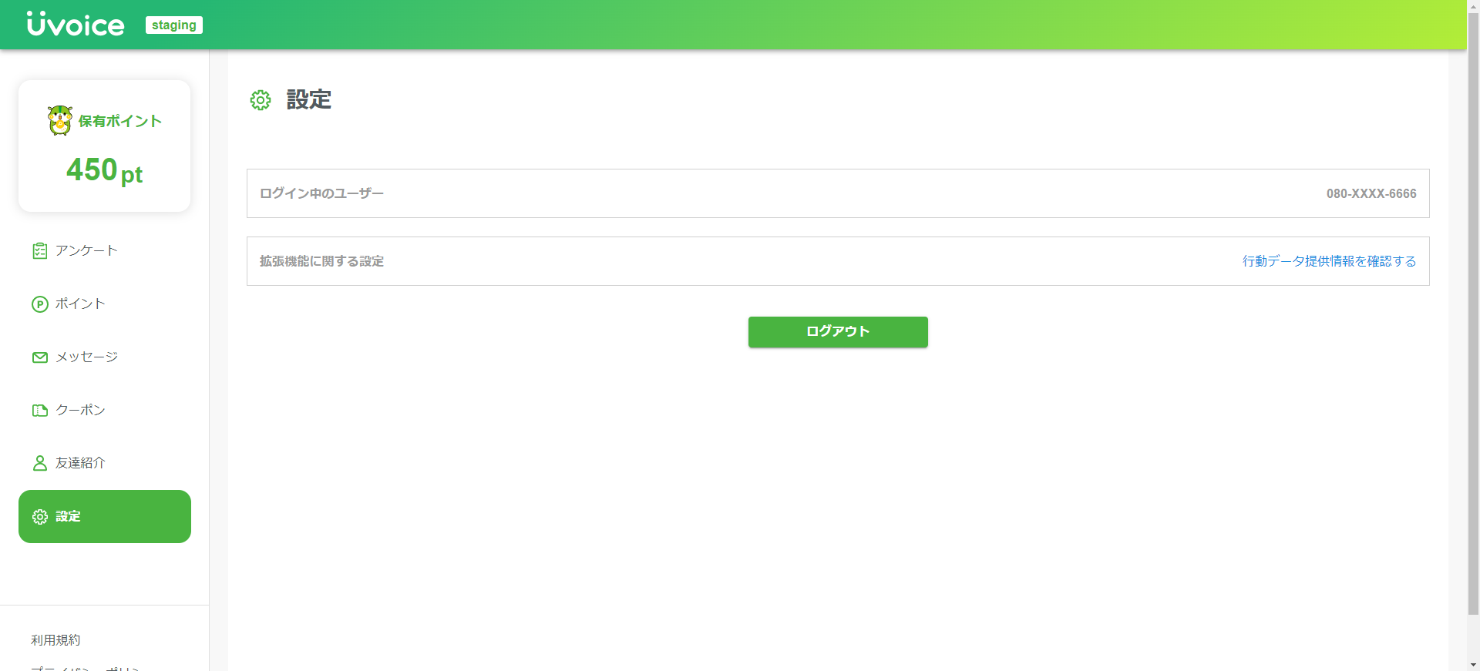Viewport: 1480px width, 671px height.
Task: Click the gear icon beside page title
Action: point(261,100)
